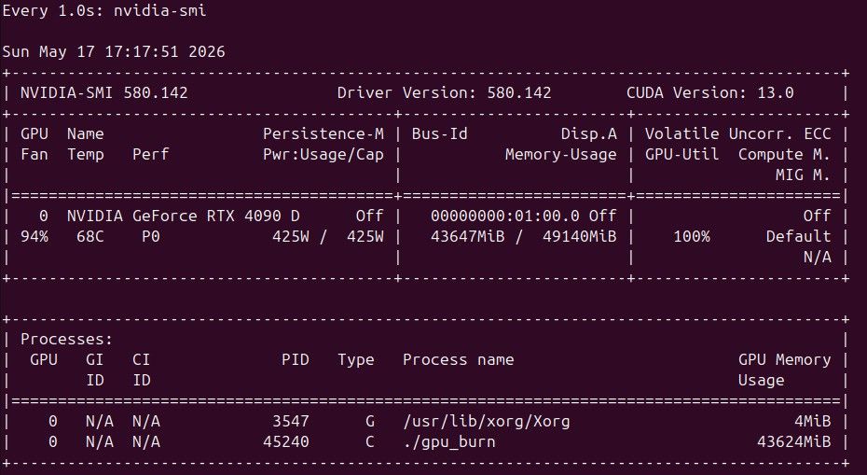Click process type 'C' in the gpu_burn row
The height and width of the screenshot is (475, 867).
point(370,441)
